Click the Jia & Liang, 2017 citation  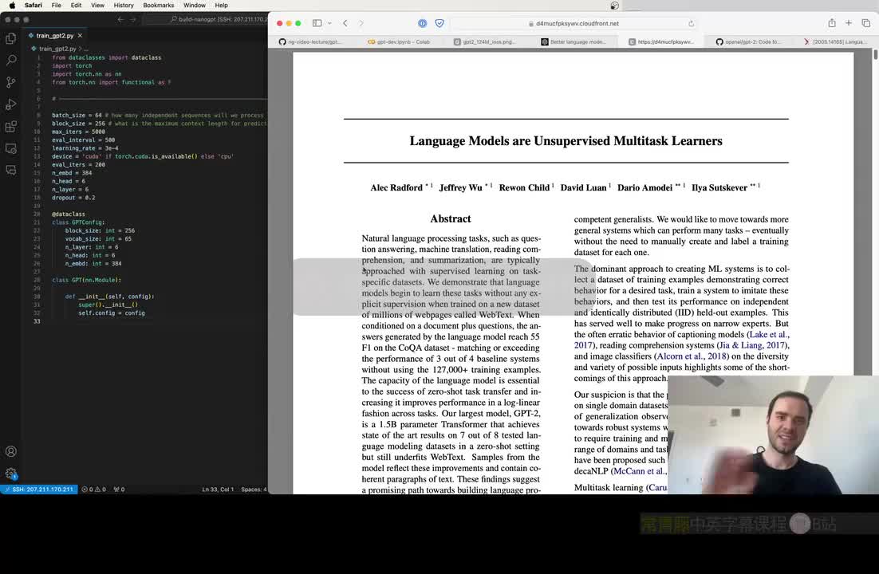[x=751, y=345]
